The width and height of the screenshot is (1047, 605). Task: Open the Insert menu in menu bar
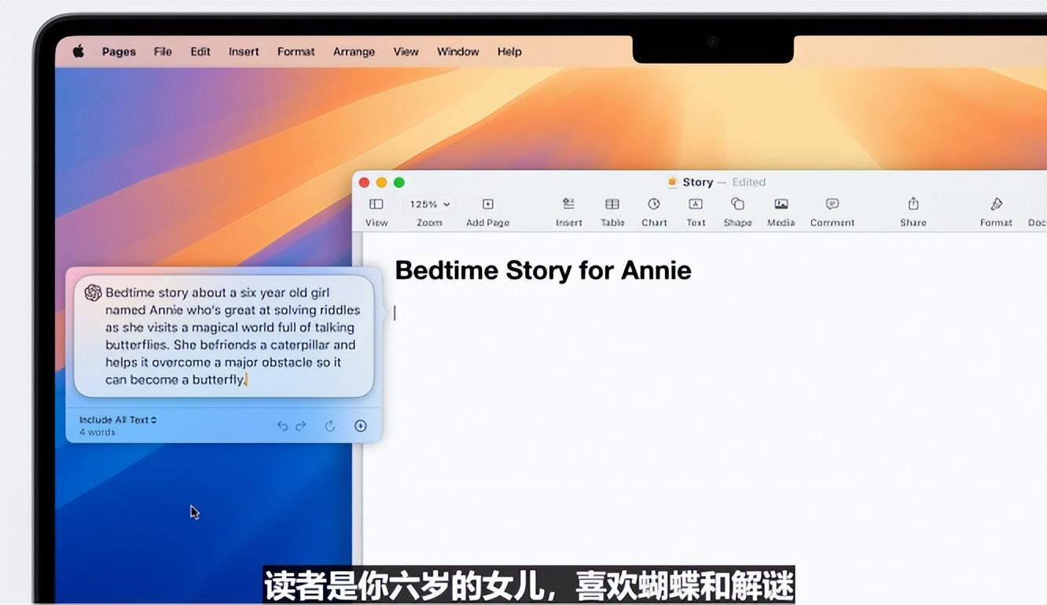(244, 52)
